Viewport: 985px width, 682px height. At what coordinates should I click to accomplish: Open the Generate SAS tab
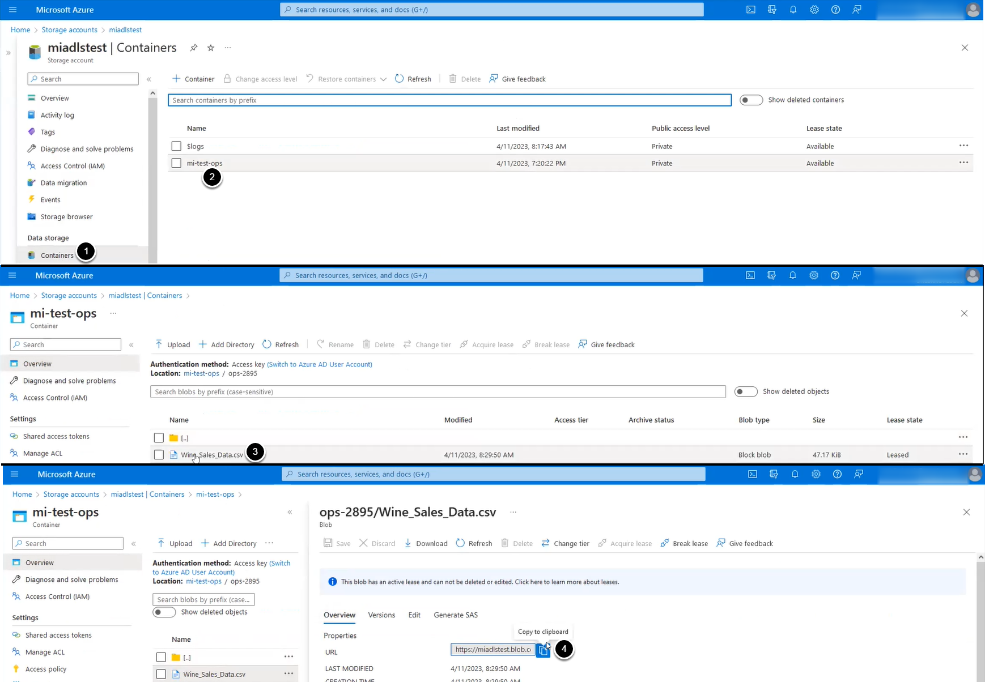tap(456, 615)
